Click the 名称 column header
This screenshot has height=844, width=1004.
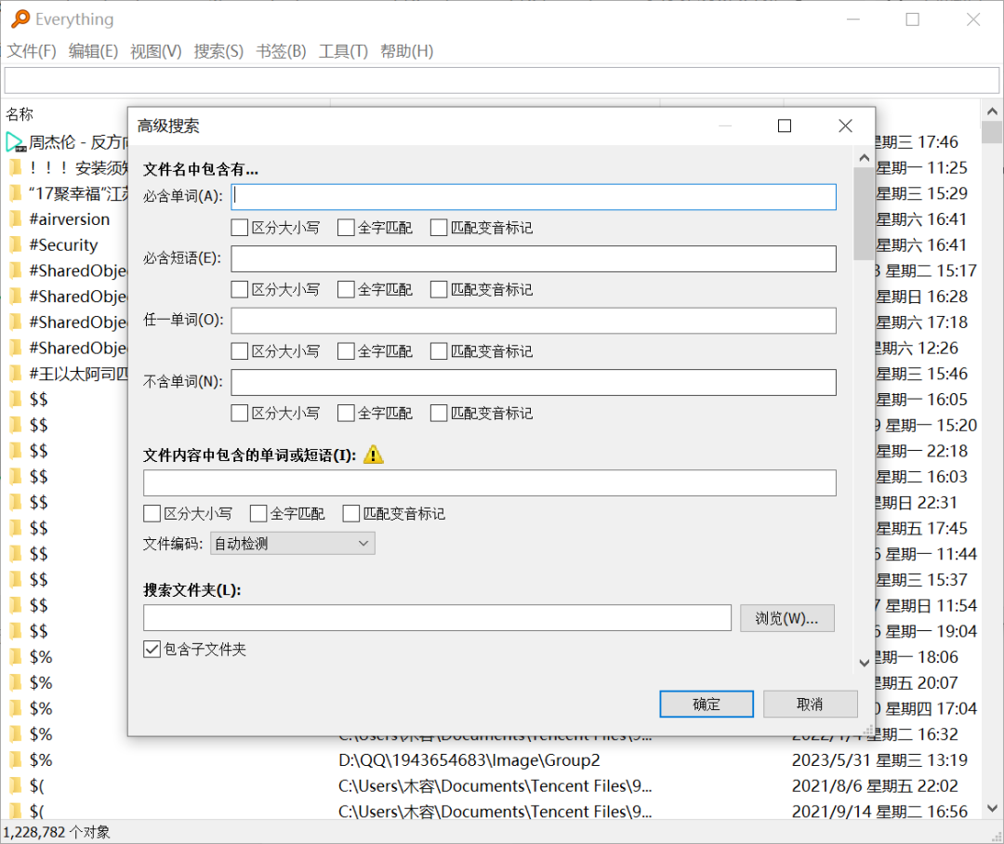20,114
